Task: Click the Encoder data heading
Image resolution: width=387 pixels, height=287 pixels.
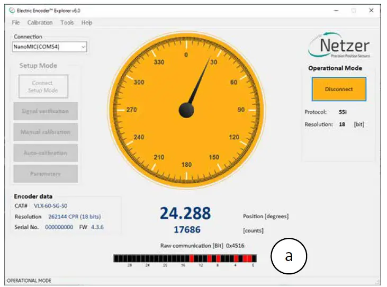Action: coord(33,196)
